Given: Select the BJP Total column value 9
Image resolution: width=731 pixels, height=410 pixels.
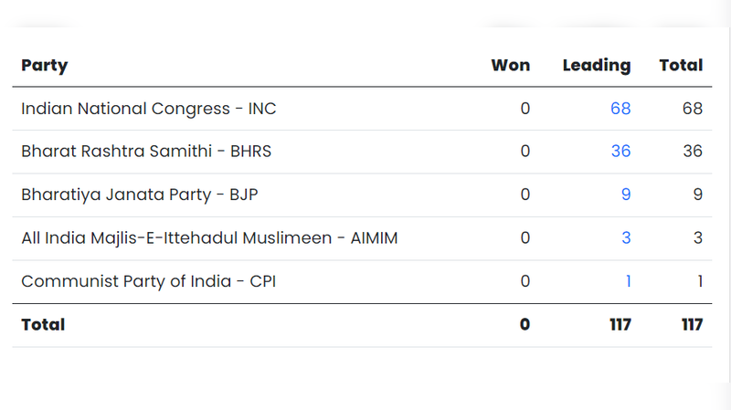Looking at the screenshot, I should coord(697,194).
